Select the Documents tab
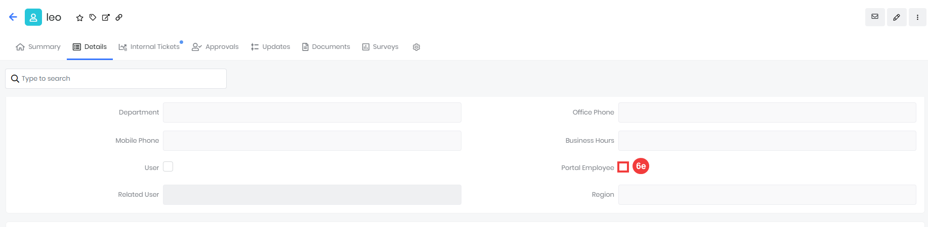 326,47
